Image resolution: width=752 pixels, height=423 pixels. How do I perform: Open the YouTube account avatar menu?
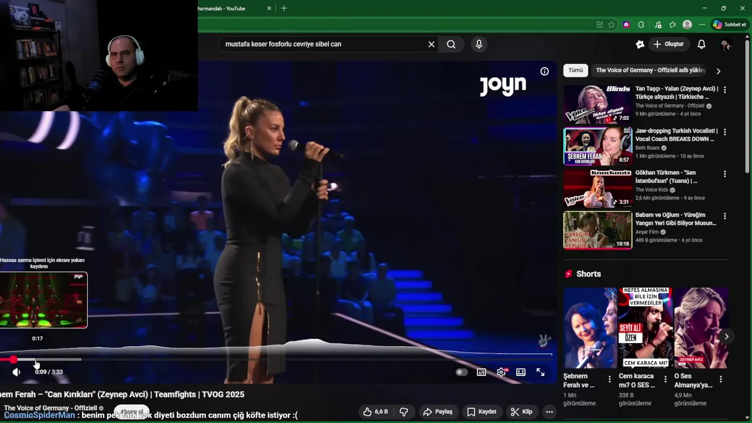pyautogui.click(x=726, y=45)
